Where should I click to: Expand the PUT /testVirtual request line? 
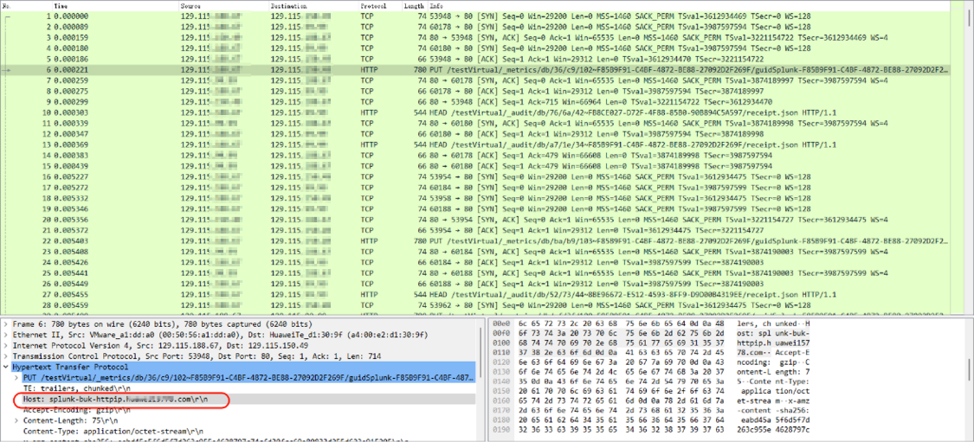[x=17, y=378]
